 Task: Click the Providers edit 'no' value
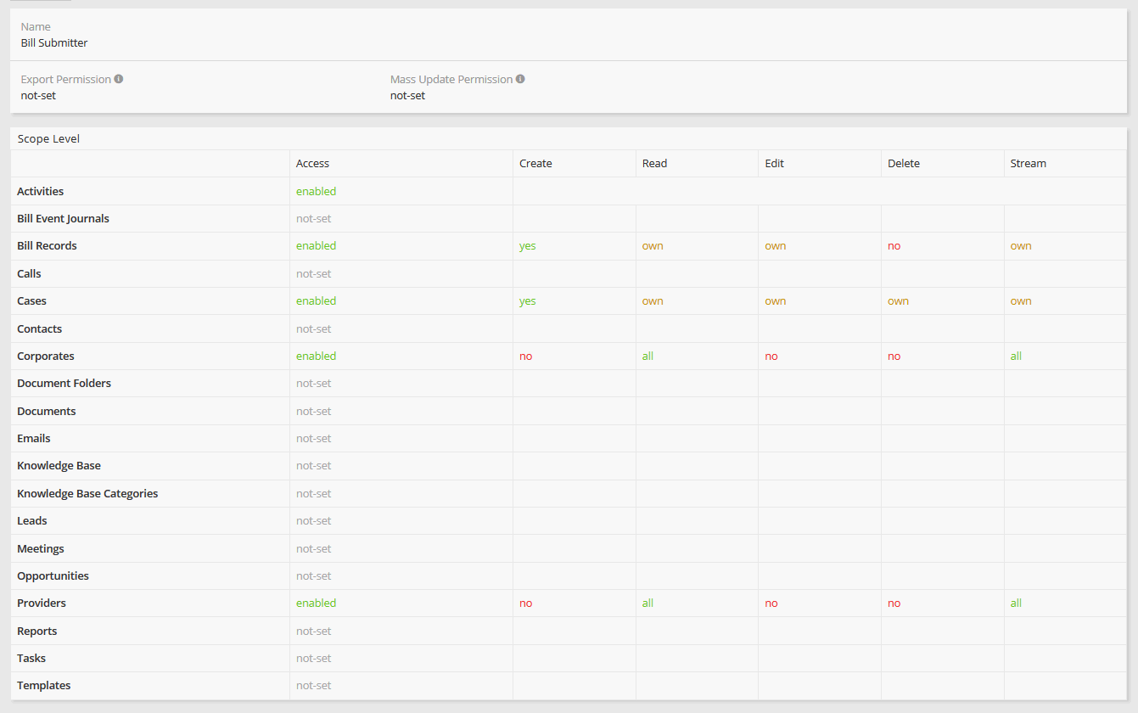(771, 604)
